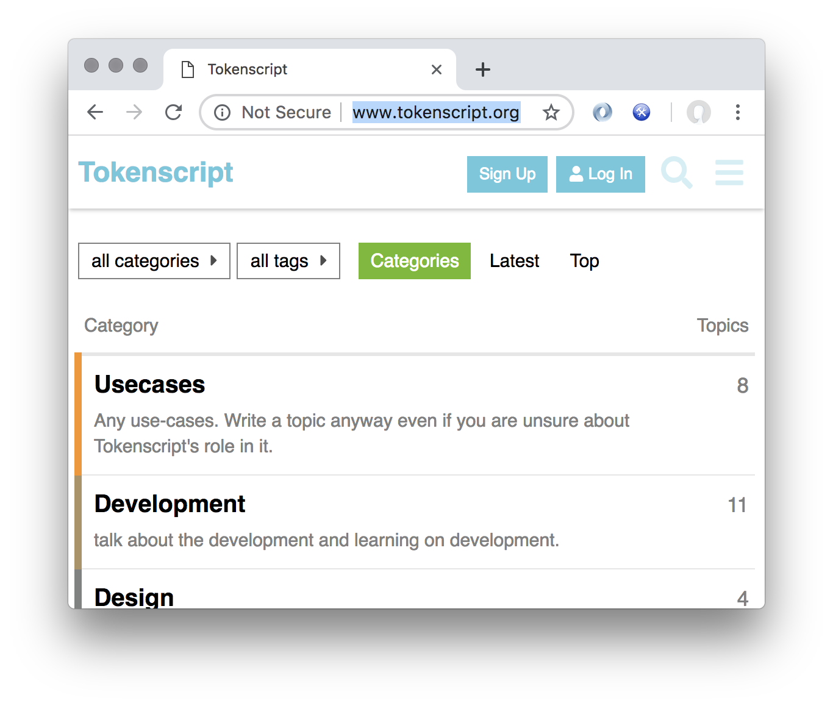
Task: Open the site search with the magnifier icon
Action: [677, 174]
